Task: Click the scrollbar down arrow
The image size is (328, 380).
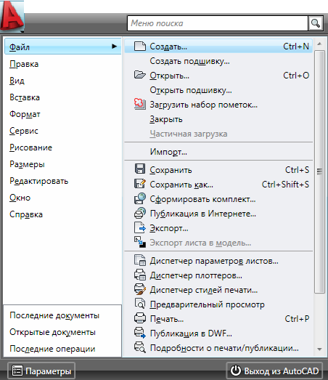Action: tap(319, 349)
